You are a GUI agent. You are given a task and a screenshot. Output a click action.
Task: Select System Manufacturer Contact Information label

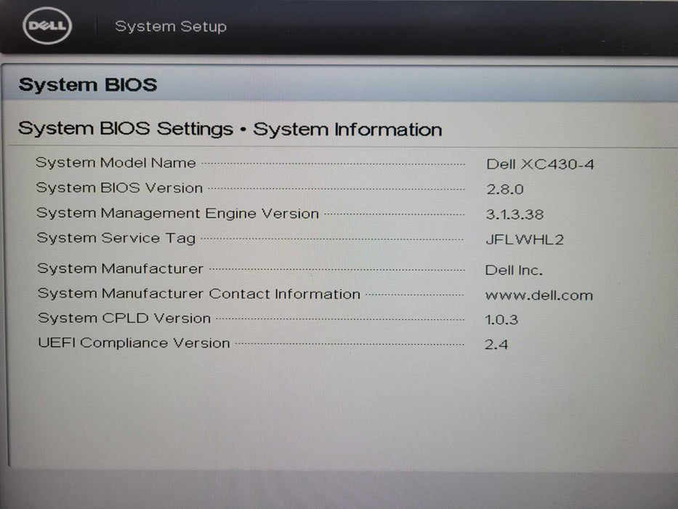tap(198, 294)
